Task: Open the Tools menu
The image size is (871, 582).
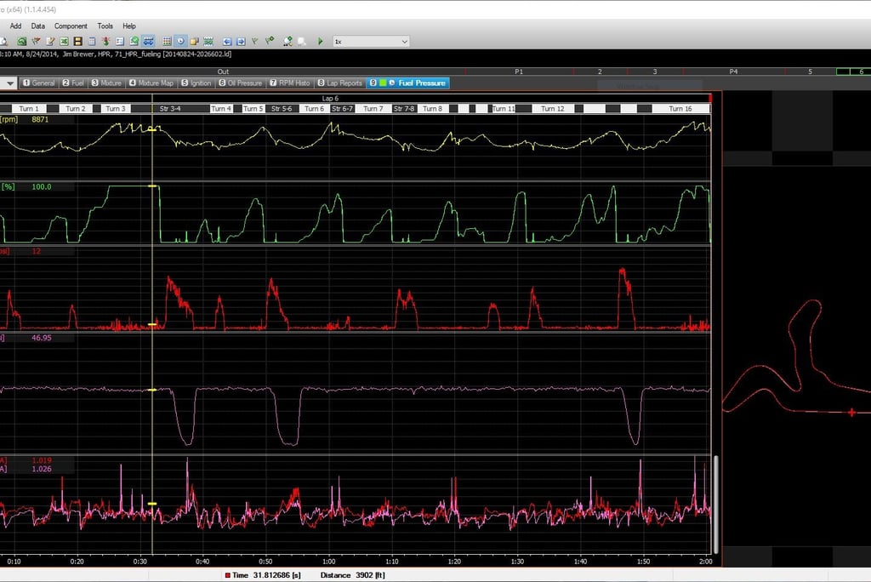Action: coord(105,26)
